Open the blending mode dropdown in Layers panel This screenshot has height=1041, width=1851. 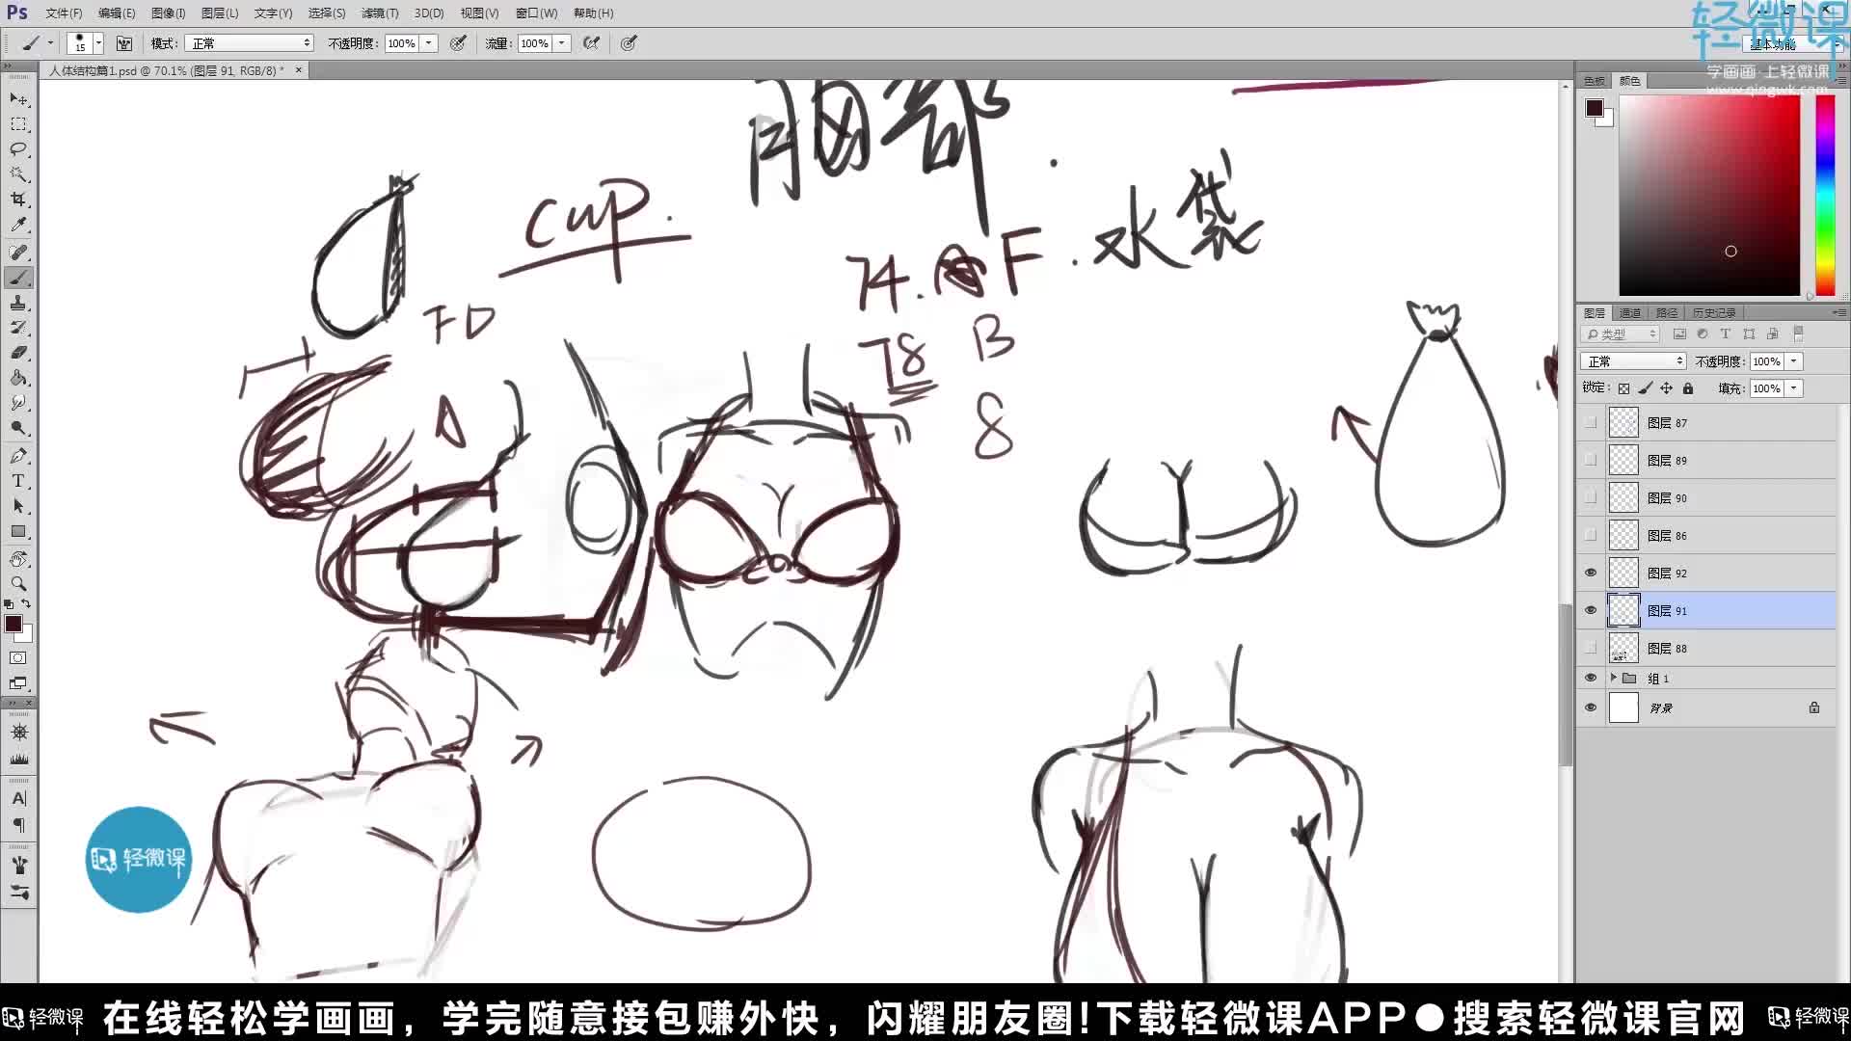click(x=1632, y=360)
